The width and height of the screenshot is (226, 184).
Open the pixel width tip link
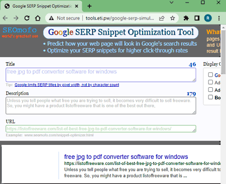pos(67,85)
